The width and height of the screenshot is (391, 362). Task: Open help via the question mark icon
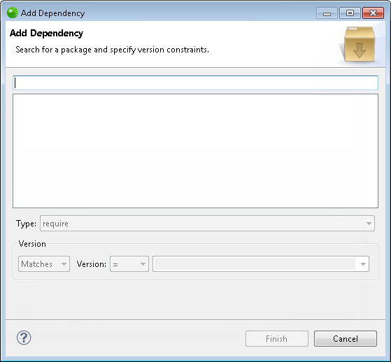24,338
